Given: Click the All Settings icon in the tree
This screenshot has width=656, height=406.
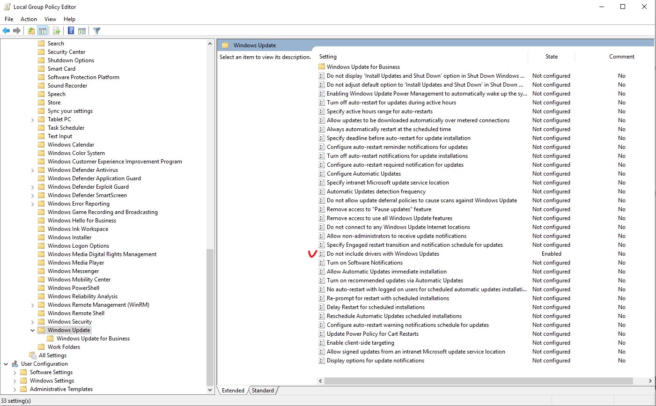Looking at the screenshot, I should point(32,355).
